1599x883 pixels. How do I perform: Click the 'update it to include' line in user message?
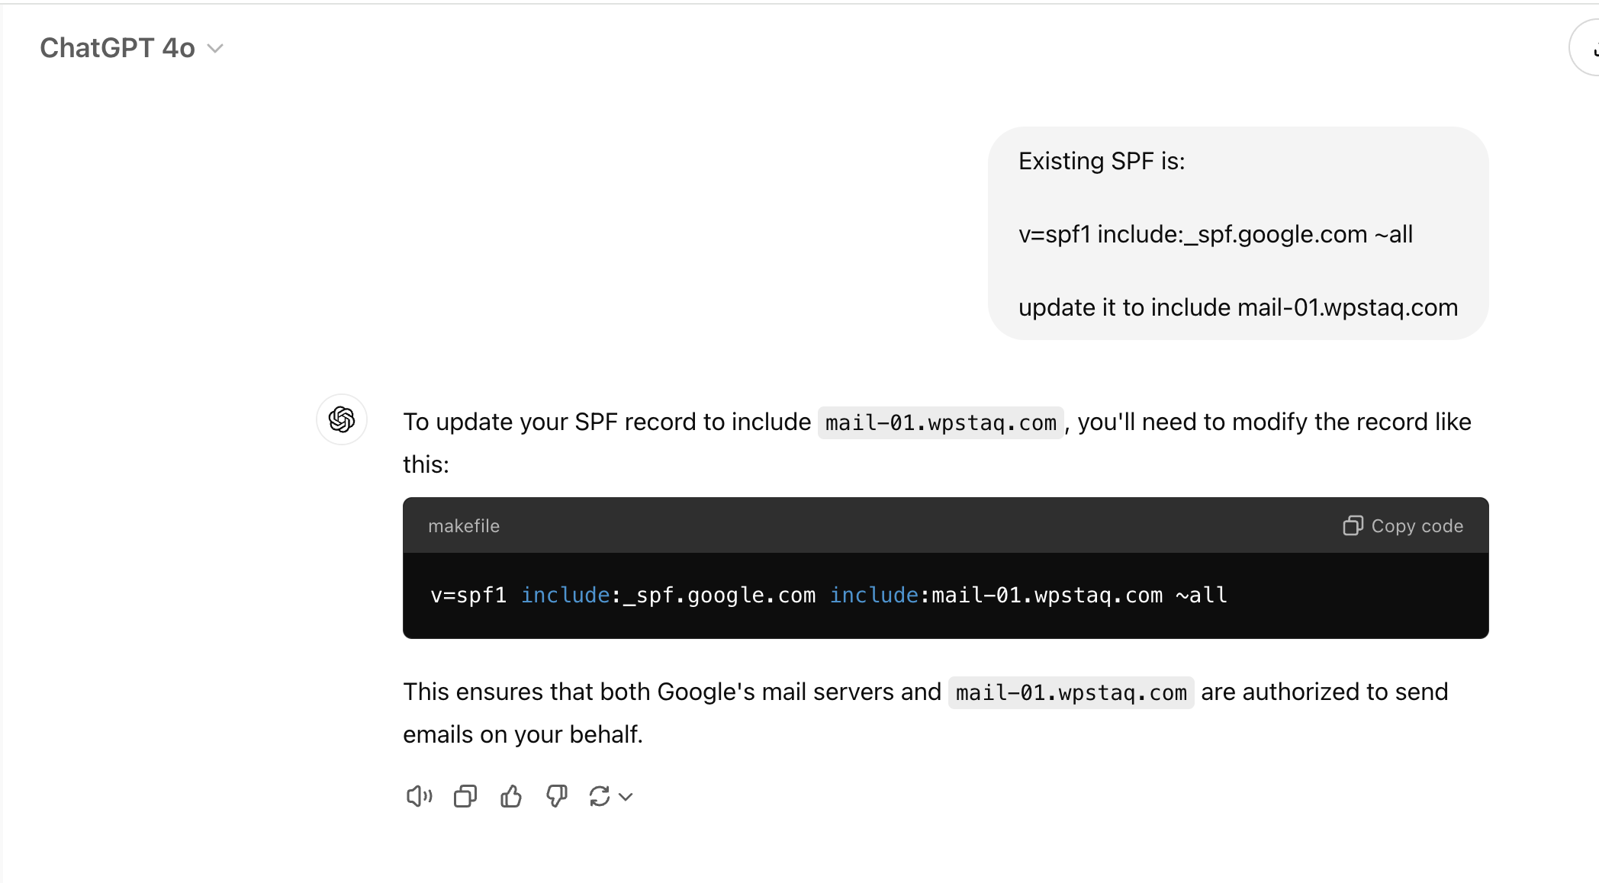point(1237,307)
